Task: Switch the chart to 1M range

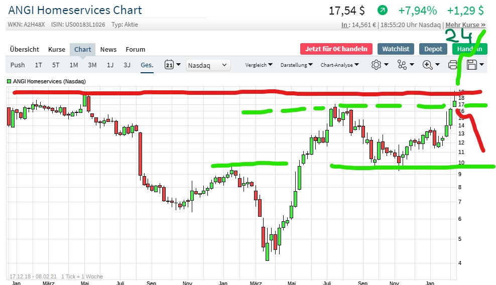Action: pyautogui.click(x=74, y=65)
